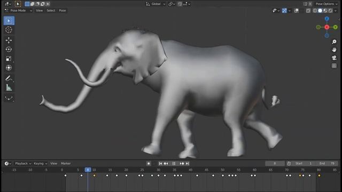Toggle use preview range clock icon
Image resolution: width=342 pixels, height=192 pixels.
[x=289, y=164]
